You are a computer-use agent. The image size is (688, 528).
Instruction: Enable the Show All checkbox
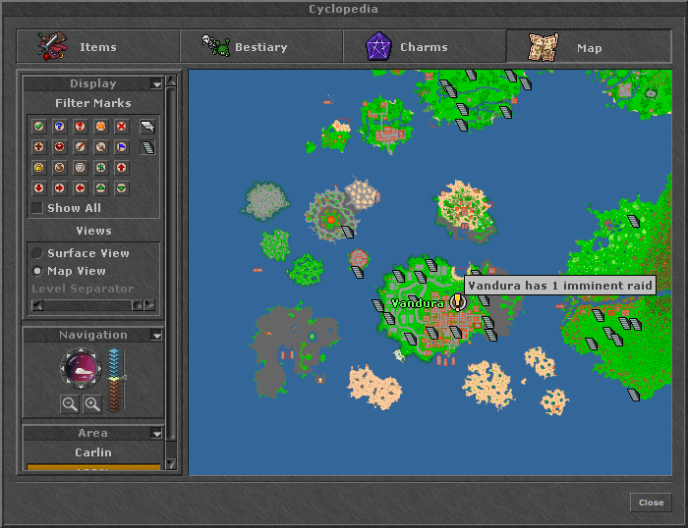(37, 208)
